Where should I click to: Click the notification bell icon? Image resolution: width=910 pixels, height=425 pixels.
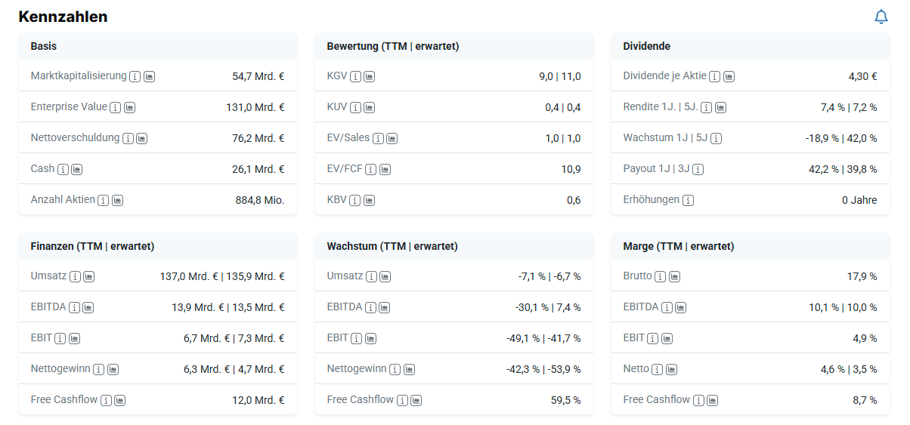[x=881, y=17]
